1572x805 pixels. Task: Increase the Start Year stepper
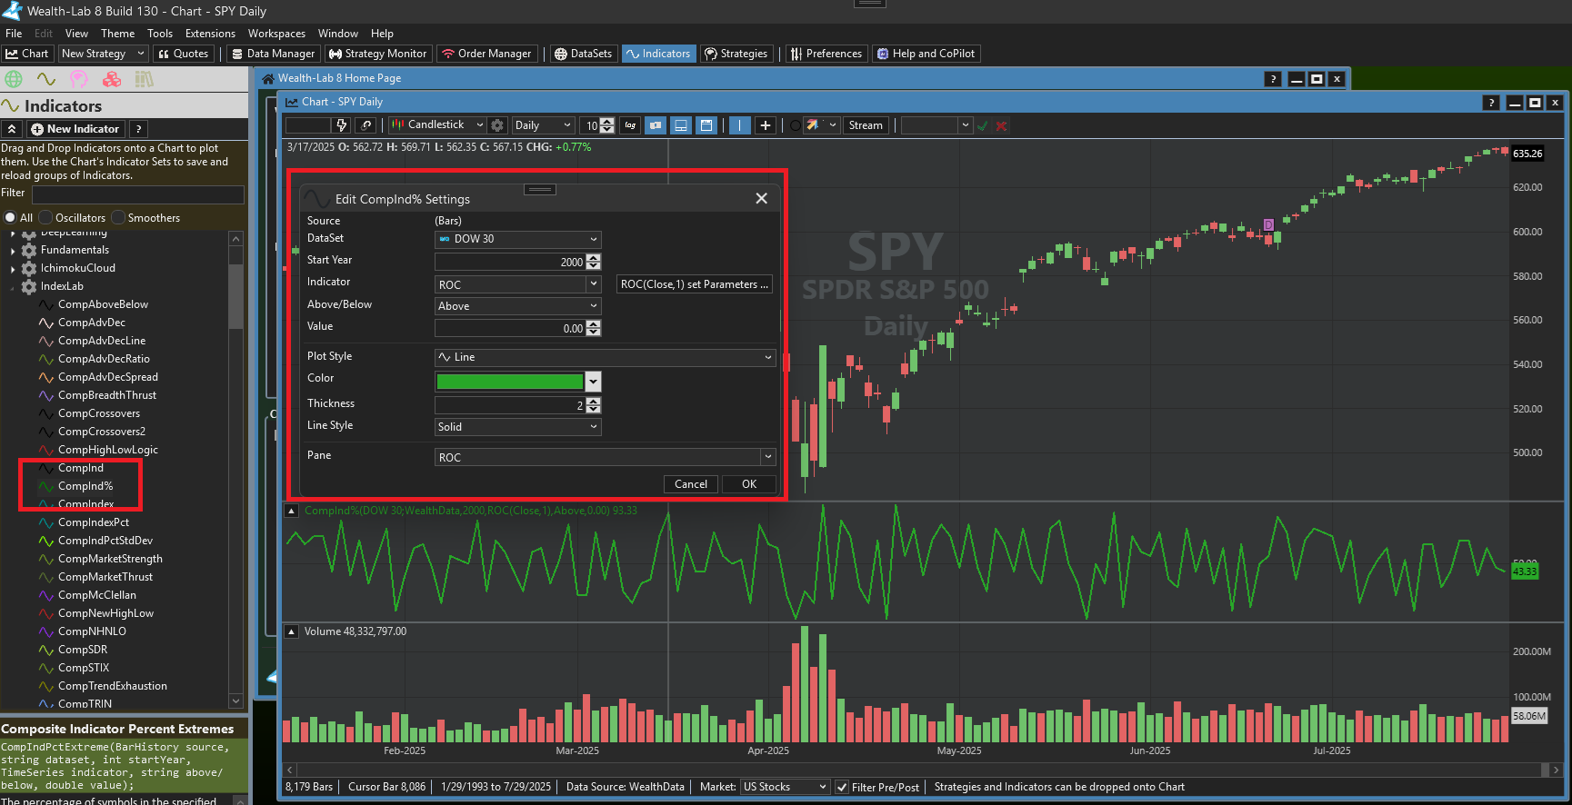click(594, 258)
